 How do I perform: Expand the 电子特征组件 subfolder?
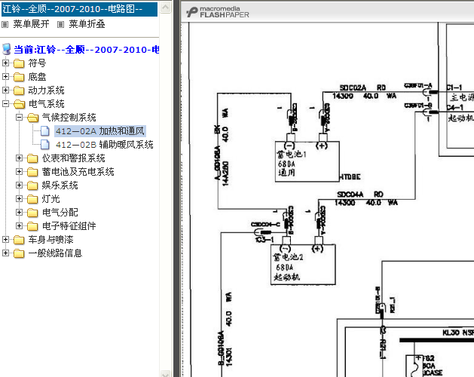tap(19, 225)
